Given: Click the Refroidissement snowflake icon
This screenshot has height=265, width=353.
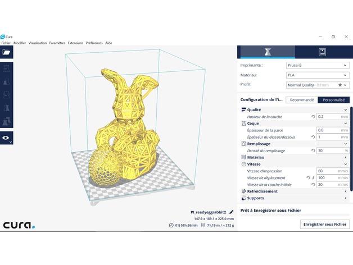Looking at the screenshot, I should pyautogui.click(x=243, y=191).
